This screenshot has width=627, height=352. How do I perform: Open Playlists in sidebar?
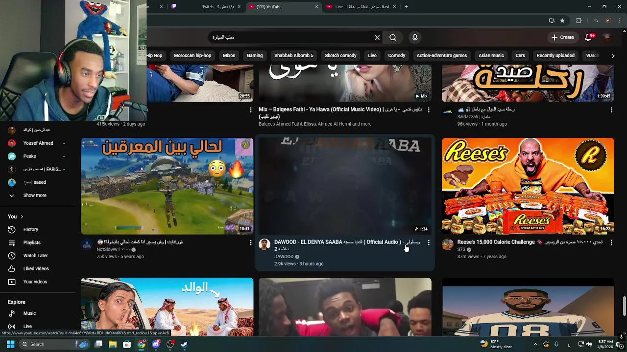click(x=32, y=243)
